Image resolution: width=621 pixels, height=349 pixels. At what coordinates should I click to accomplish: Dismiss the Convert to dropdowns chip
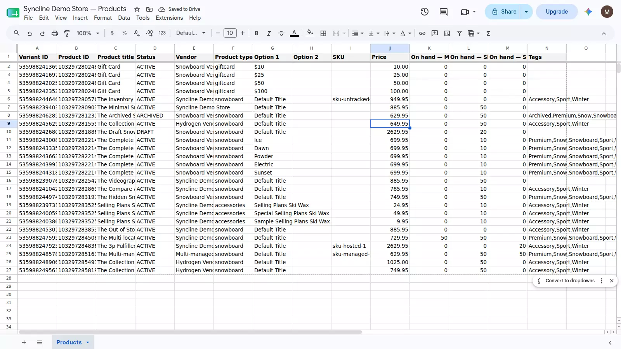612,281
